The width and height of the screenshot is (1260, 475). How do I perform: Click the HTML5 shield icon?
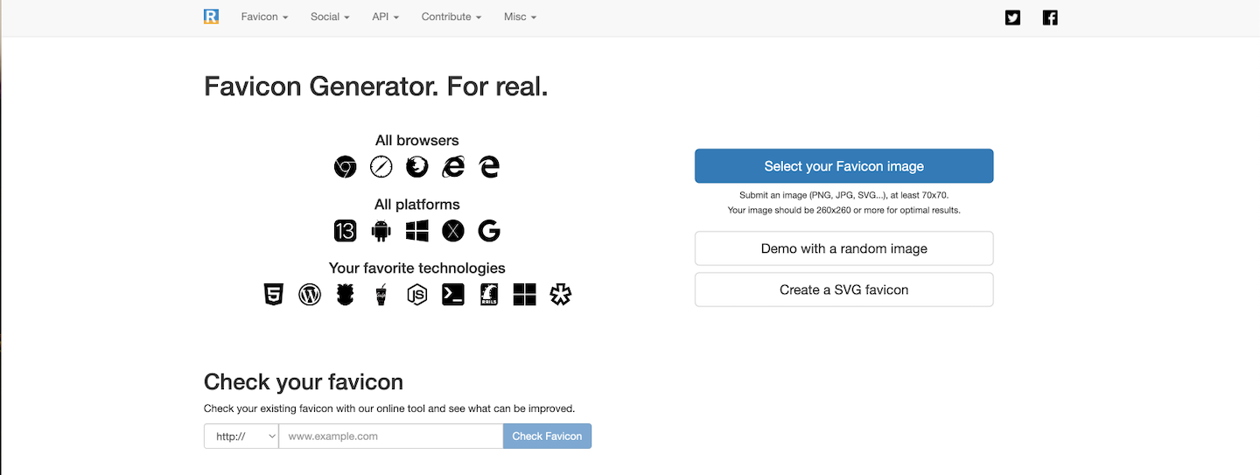[274, 295]
